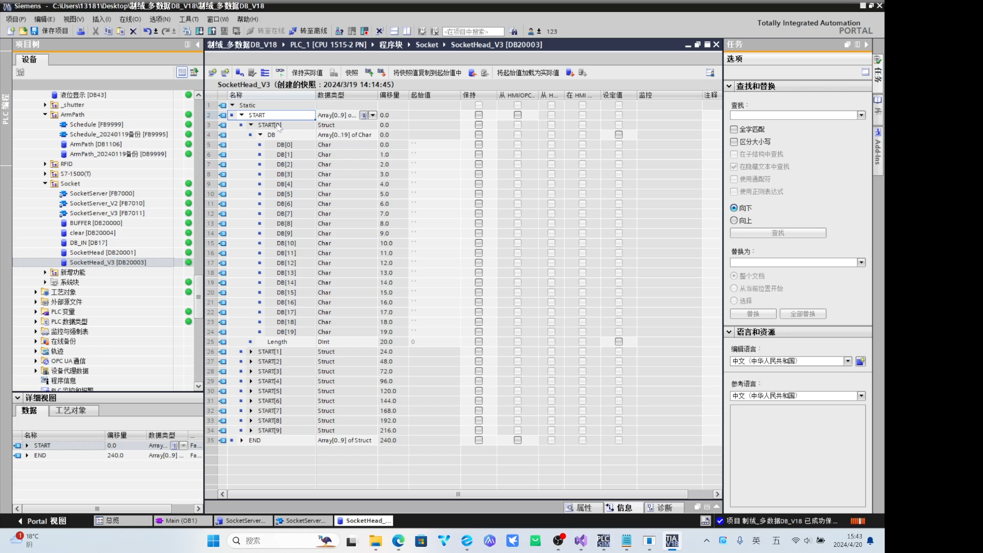Click the data block horizontal scrollbar
This screenshot has width=983, height=553.
(458, 495)
